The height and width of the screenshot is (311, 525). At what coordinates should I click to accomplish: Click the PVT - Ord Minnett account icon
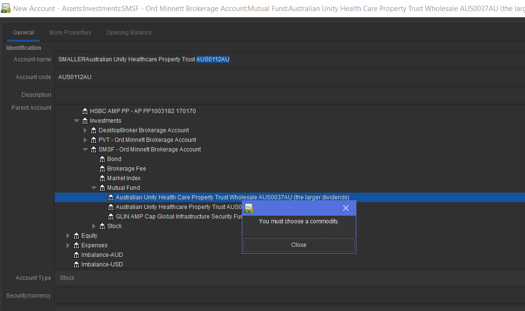94,140
